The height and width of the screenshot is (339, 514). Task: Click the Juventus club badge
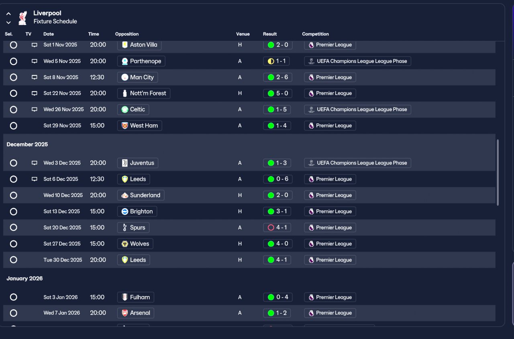pos(125,163)
